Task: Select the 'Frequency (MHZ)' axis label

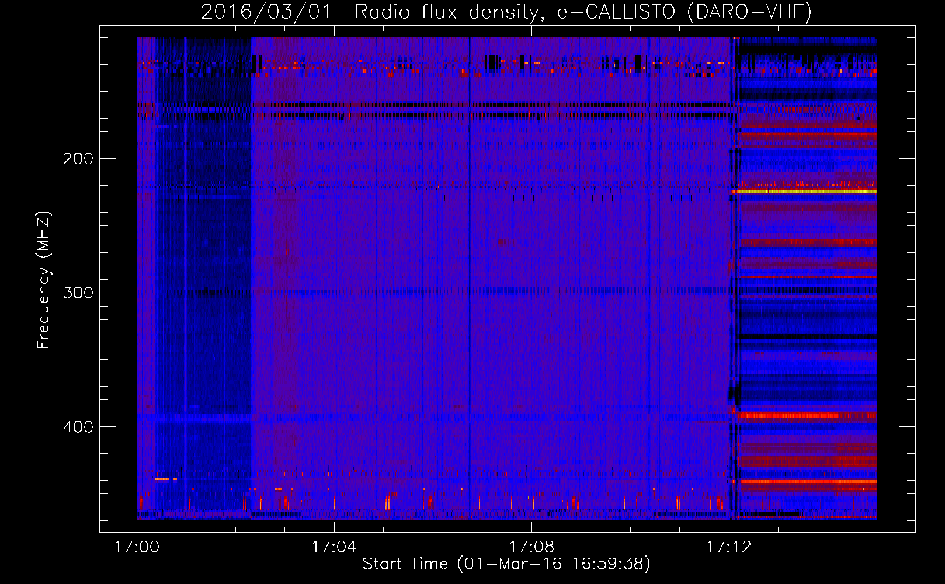Action: [x=44, y=280]
